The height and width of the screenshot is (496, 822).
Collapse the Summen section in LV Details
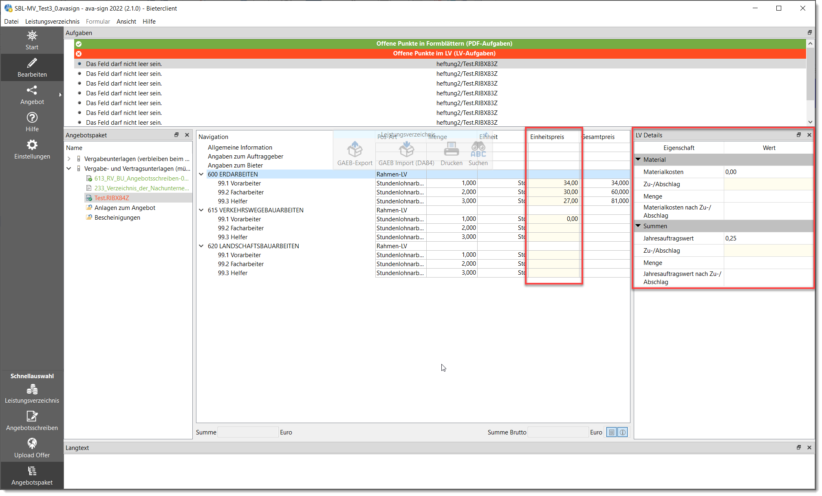[639, 226]
